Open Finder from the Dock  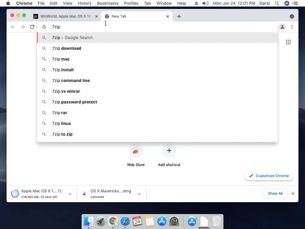[88, 222]
